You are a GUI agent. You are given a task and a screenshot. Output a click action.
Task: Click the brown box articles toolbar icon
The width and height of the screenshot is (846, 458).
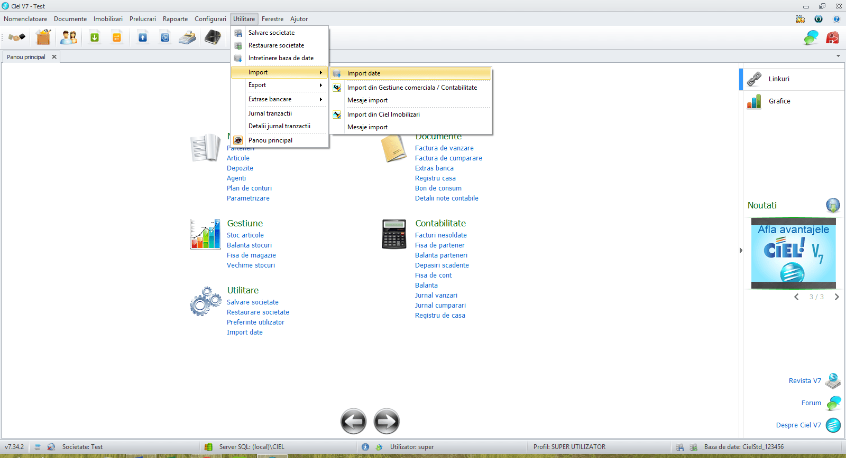tap(43, 37)
